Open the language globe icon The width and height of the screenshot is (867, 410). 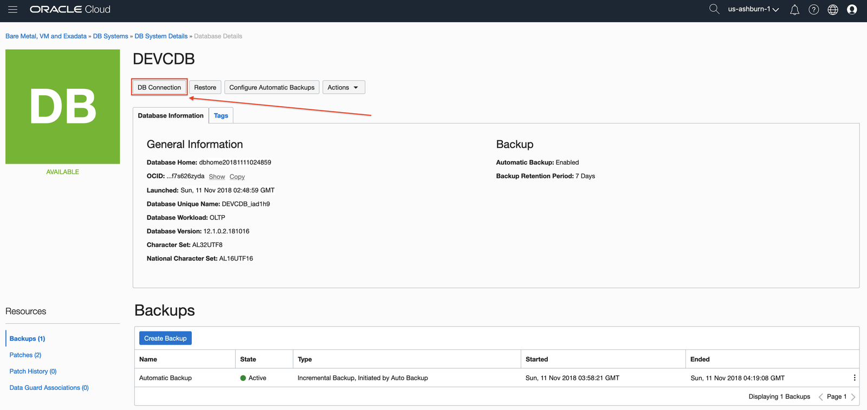tap(833, 10)
